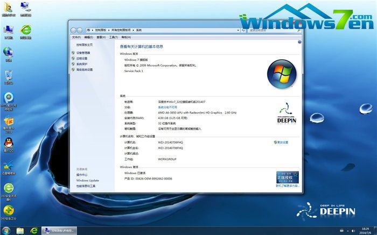This screenshot has height=235, width=377.
Task: Open the address bar history dropdown arrow
Action: 238,30
